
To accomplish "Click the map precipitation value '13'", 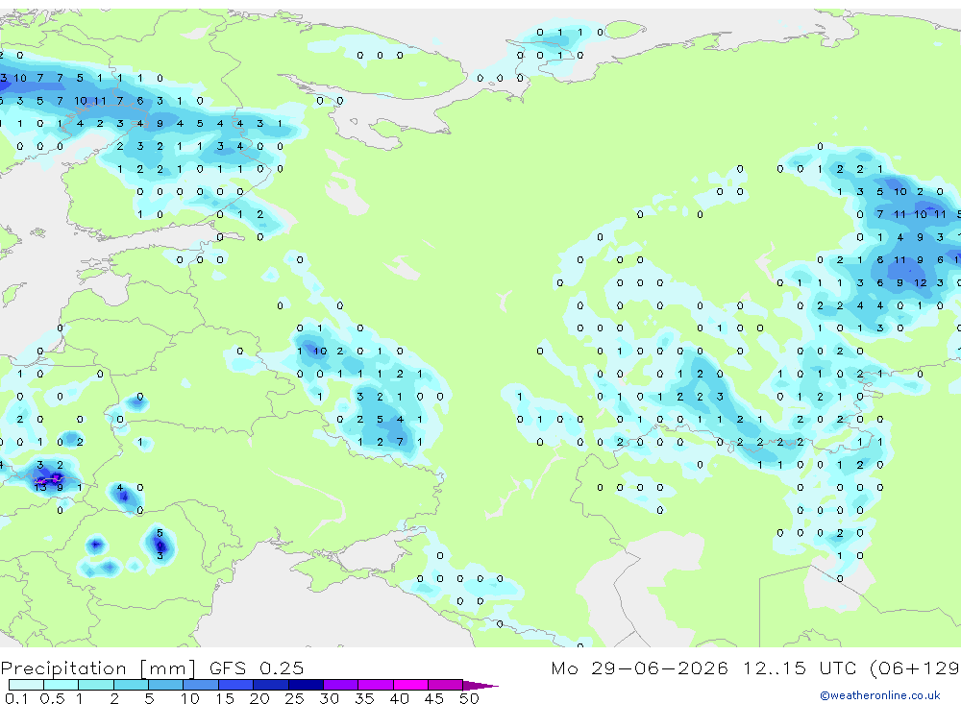I will tap(40, 488).
